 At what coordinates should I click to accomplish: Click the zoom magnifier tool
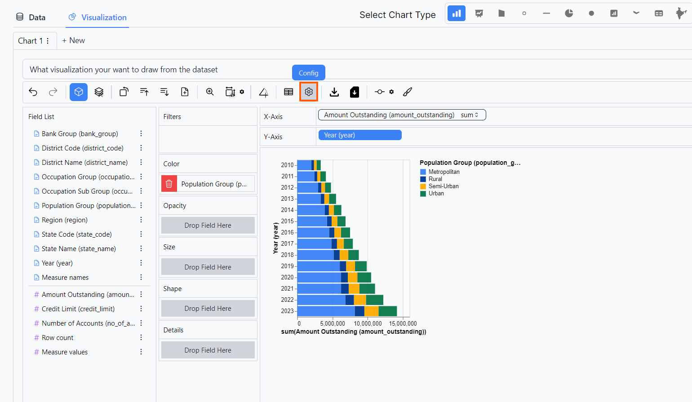tap(210, 92)
